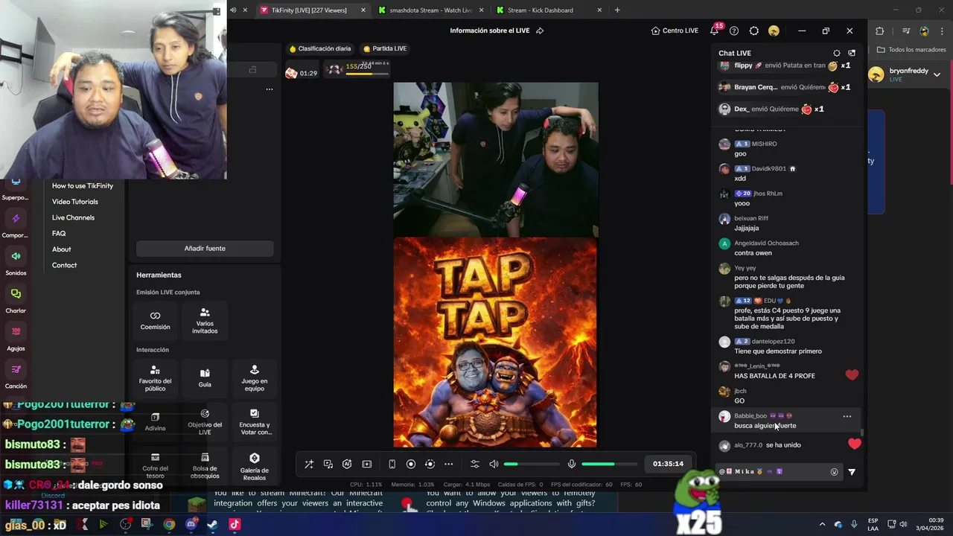Open Varios invitados tool
This screenshot has height=536, width=953.
coord(205,320)
